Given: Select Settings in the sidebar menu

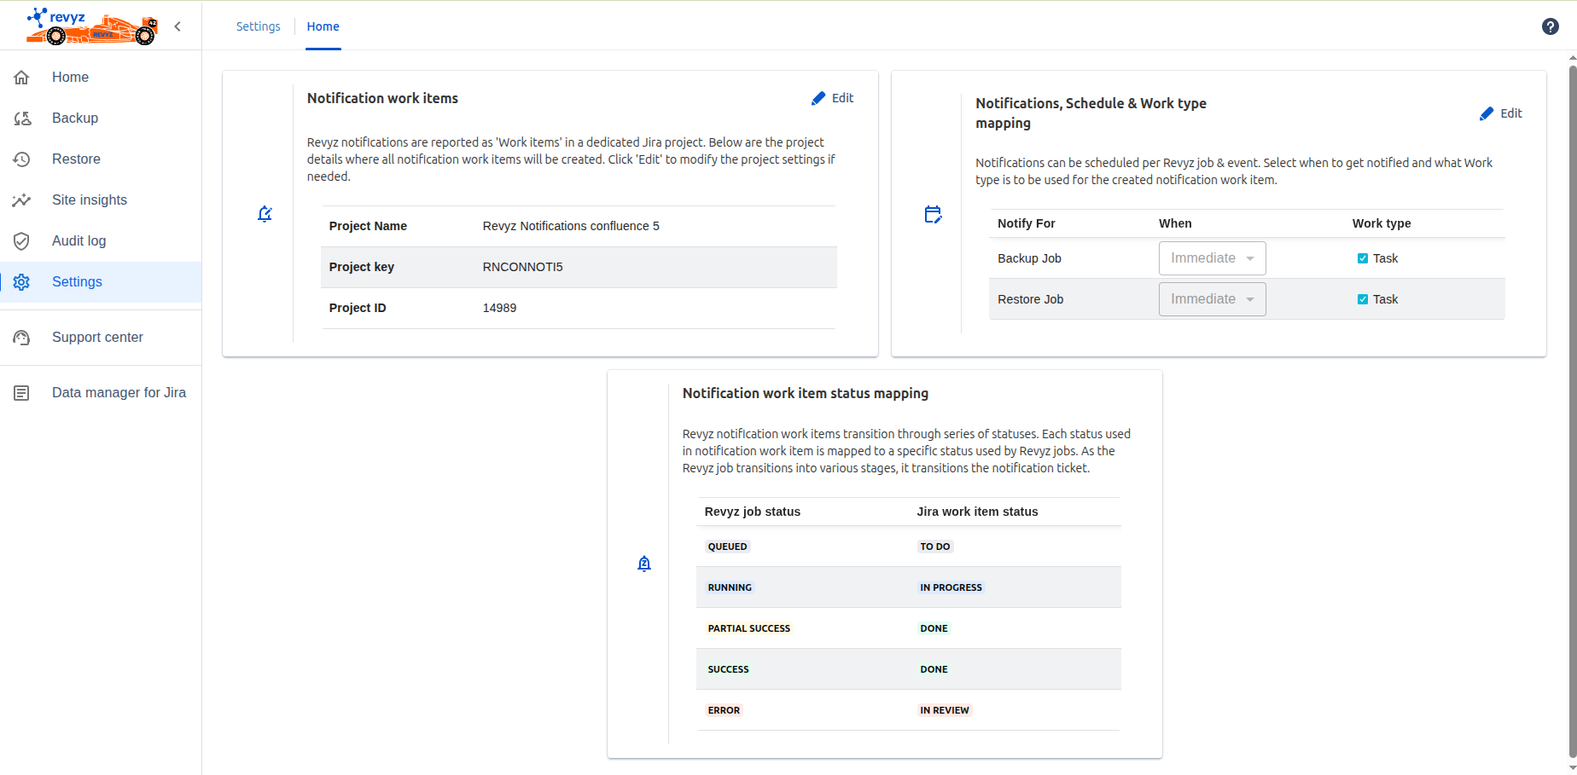Looking at the screenshot, I should (x=77, y=282).
